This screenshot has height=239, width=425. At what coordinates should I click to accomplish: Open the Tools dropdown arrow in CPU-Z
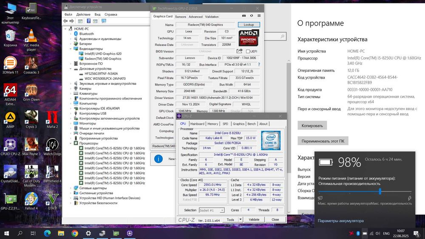coord(241,219)
